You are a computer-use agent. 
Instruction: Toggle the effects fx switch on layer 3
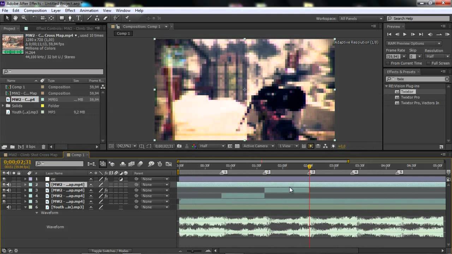point(106,190)
